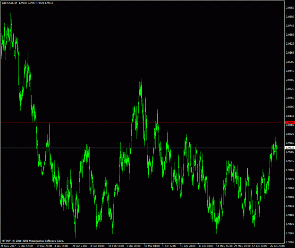The image size is (295, 248).
Task: Click the 21 Nov 2007 time axis label
Action: tap(8, 246)
